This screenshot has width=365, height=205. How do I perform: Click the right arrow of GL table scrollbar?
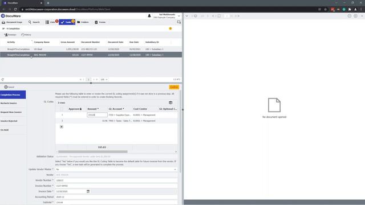click(176, 151)
